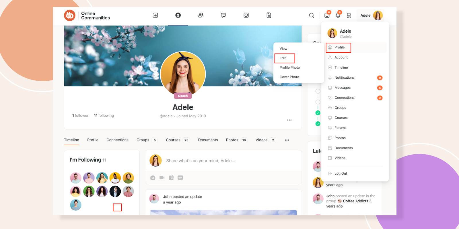Open the activity feed icon in header

coord(155,15)
